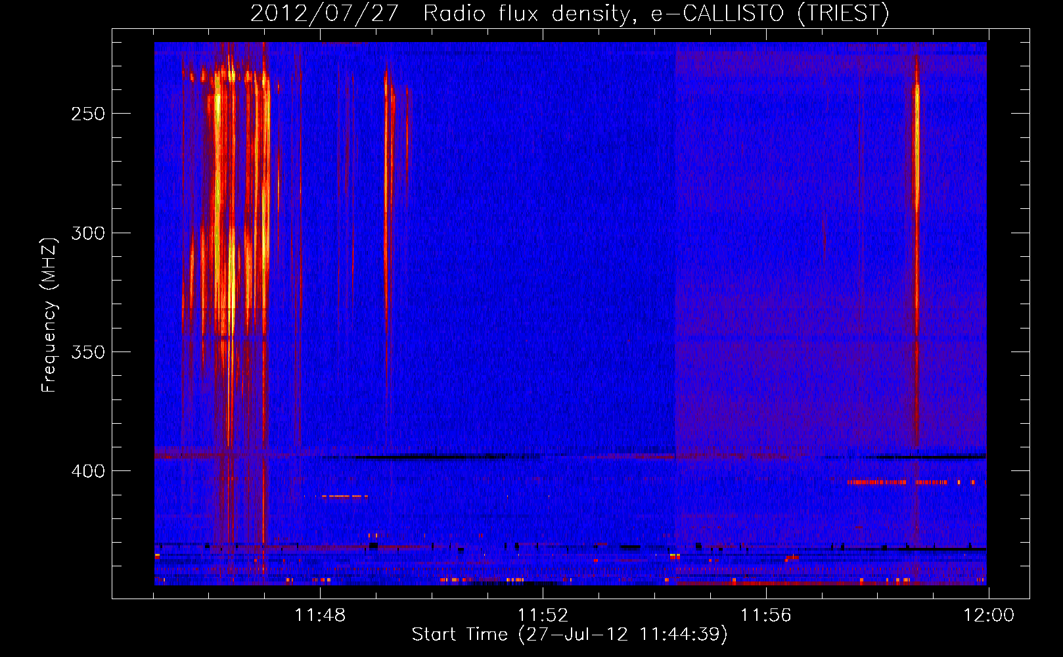Click the 11:52 time tick label
The height and width of the screenshot is (657, 1063).
pos(543,616)
